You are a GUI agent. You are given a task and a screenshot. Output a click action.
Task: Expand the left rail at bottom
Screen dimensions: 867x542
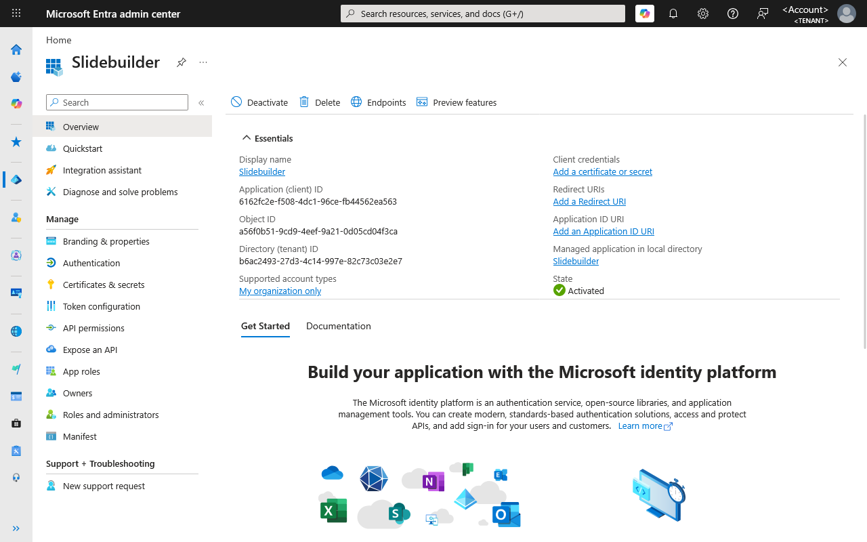click(16, 528)
